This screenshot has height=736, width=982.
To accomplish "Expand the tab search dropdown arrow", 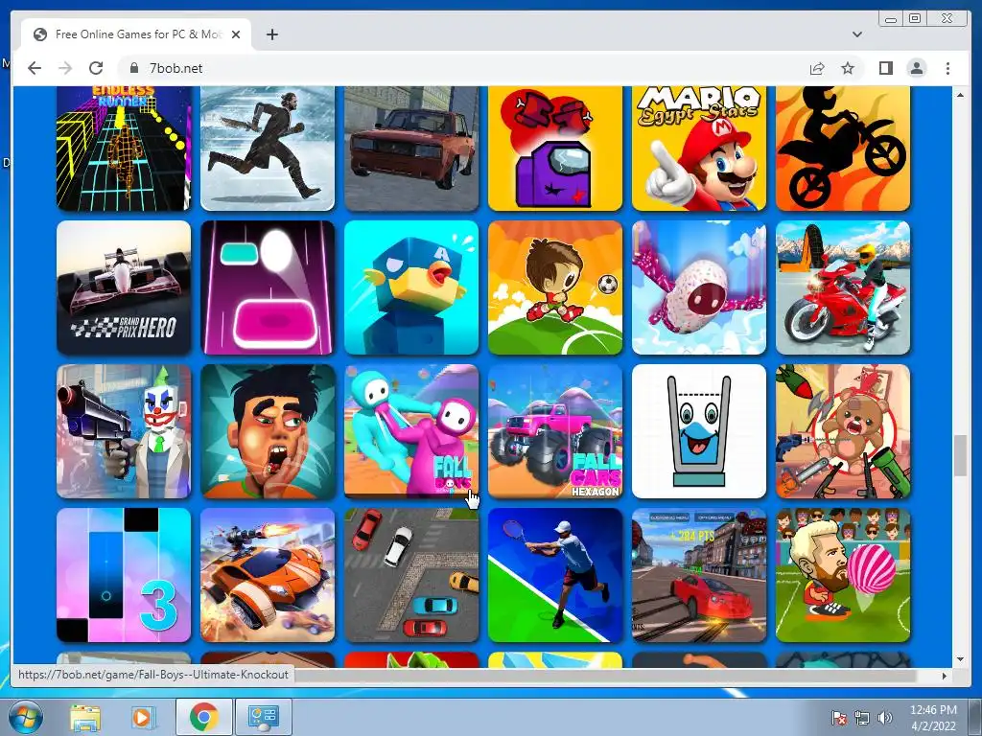I will pos(857,34).
